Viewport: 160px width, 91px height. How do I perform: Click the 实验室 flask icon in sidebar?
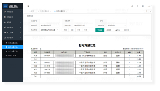(5, 22)
